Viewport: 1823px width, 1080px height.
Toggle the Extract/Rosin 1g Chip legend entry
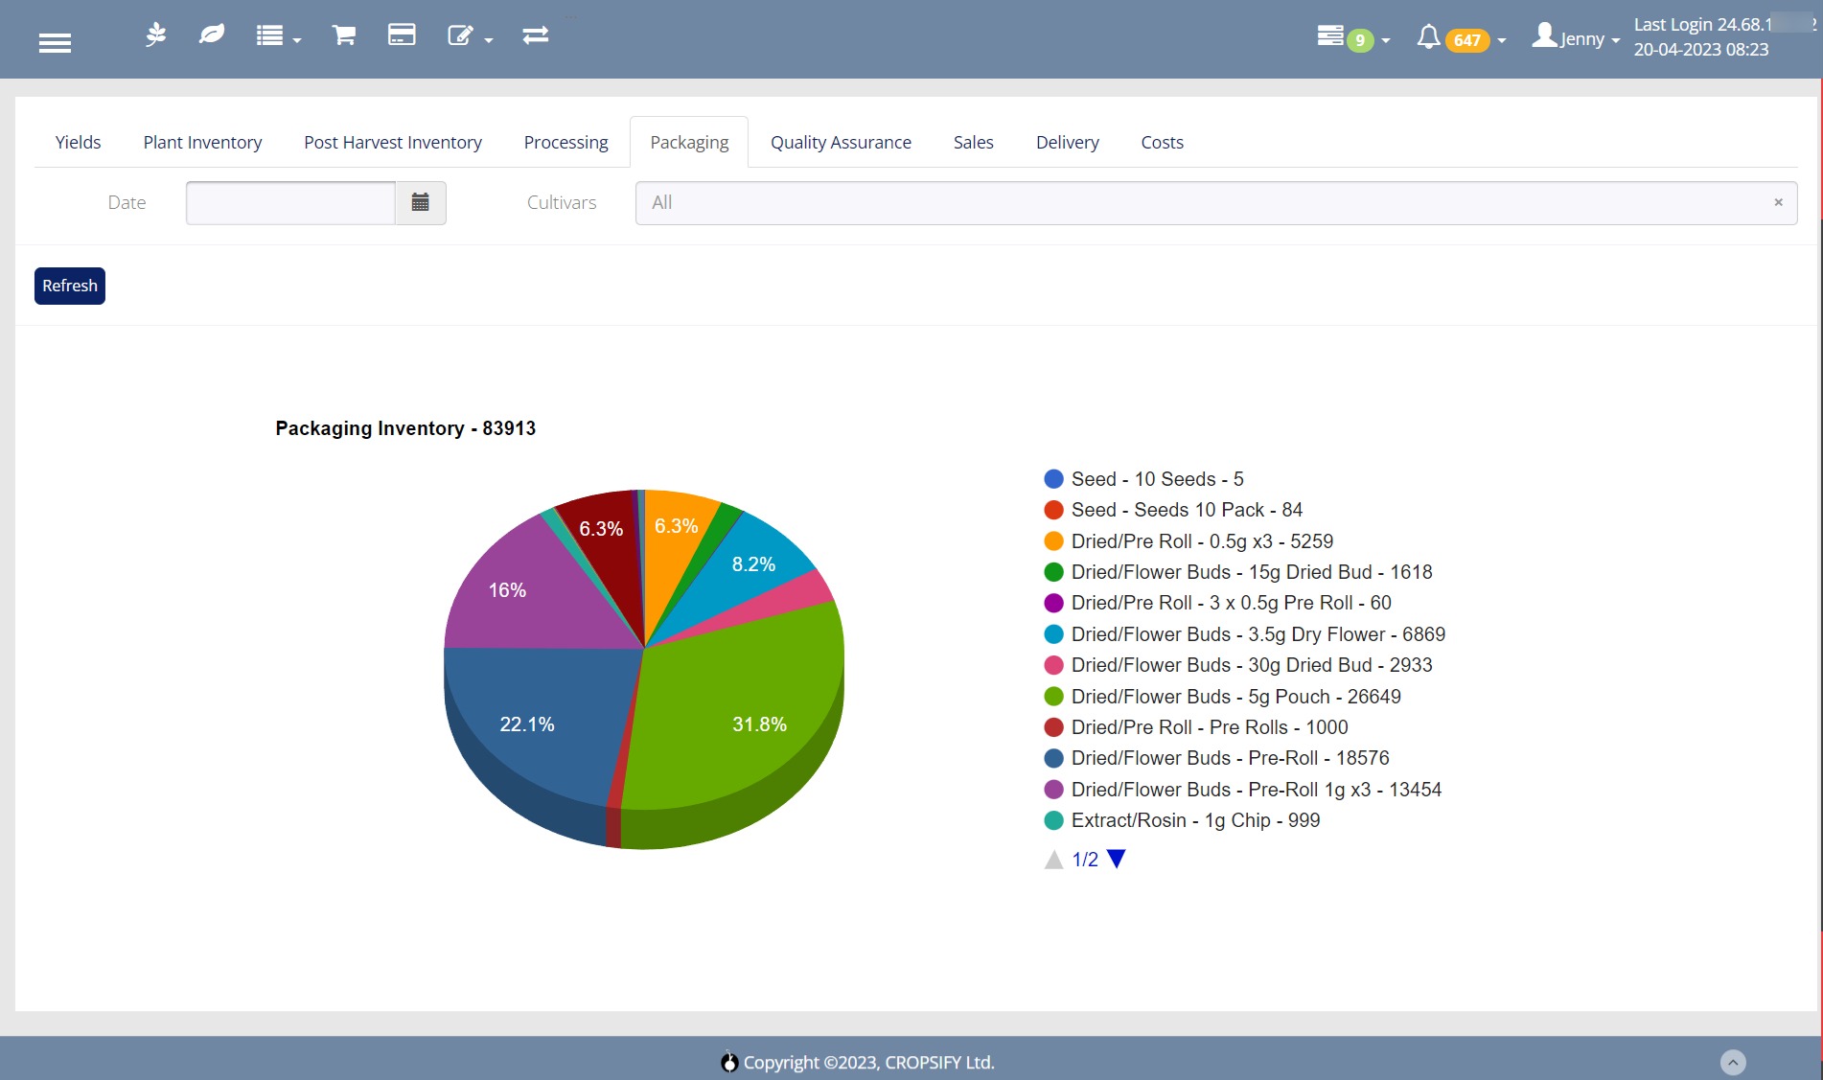(x=1182, y=820)
